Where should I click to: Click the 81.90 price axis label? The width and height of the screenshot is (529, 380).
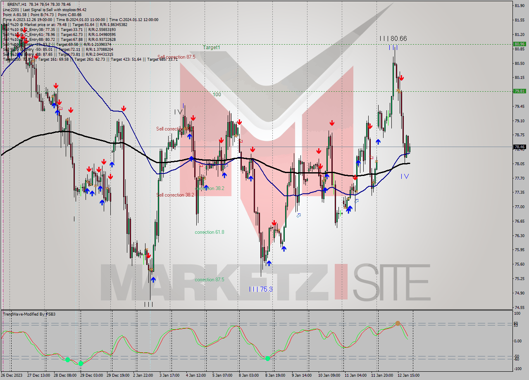519,5
